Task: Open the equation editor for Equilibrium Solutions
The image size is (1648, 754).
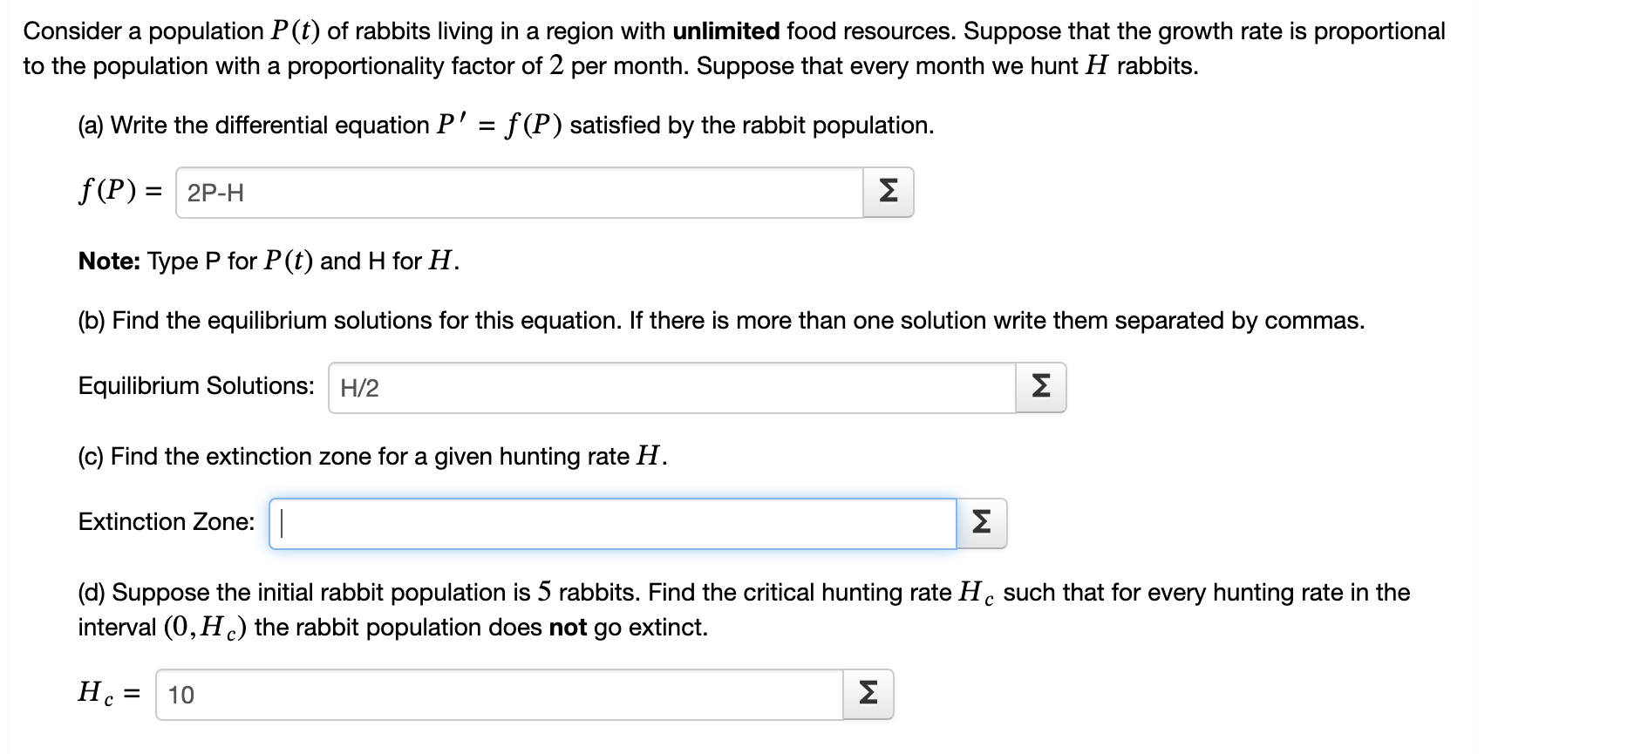Action: [1040, 387]
